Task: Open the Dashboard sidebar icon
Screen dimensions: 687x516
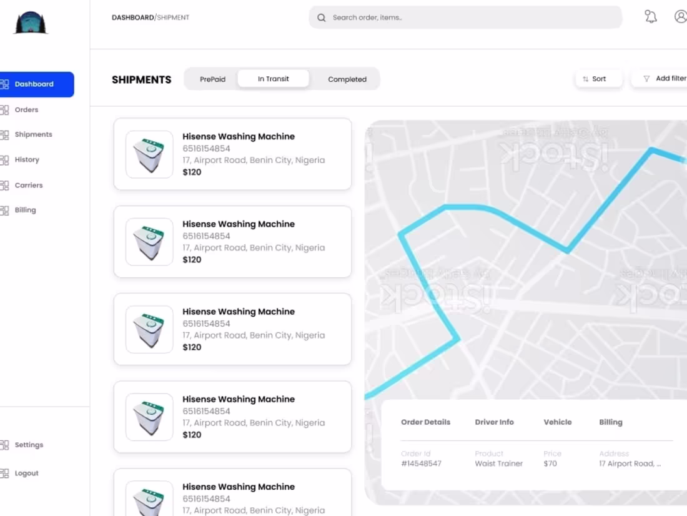Action: click(6, 83)
